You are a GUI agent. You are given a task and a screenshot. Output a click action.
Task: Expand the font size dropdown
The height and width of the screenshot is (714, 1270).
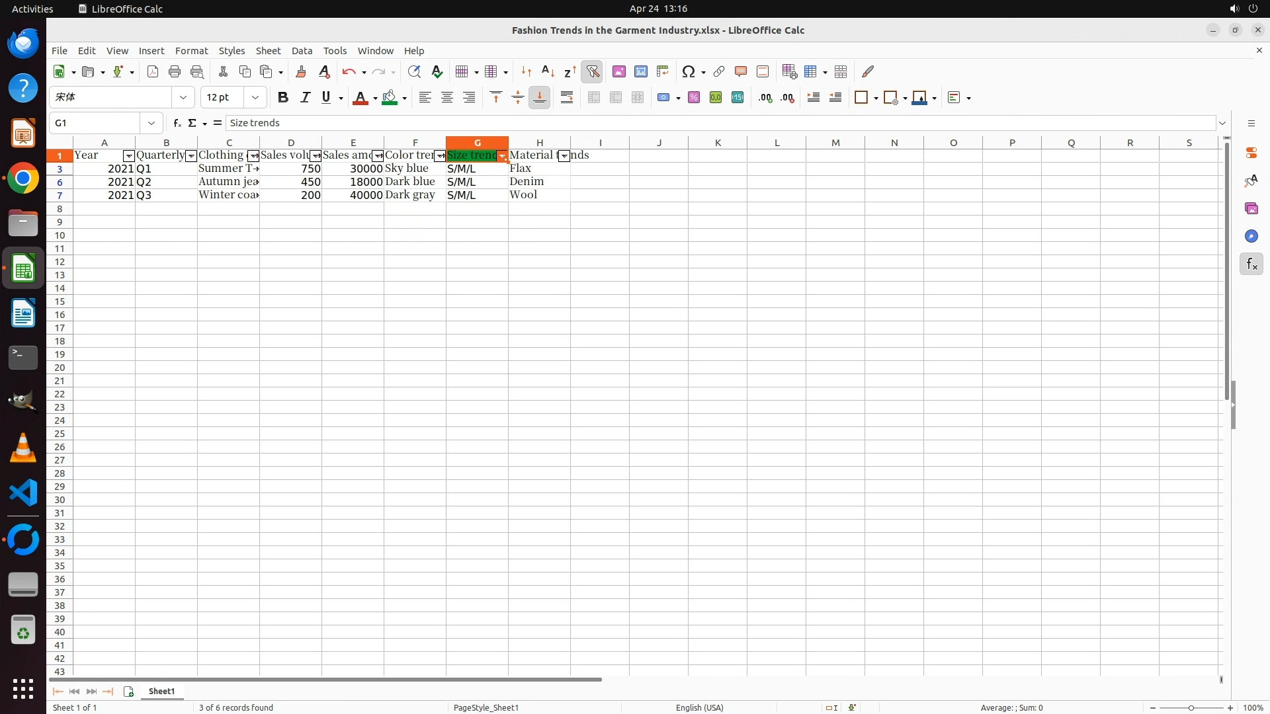tap(255, 98)
